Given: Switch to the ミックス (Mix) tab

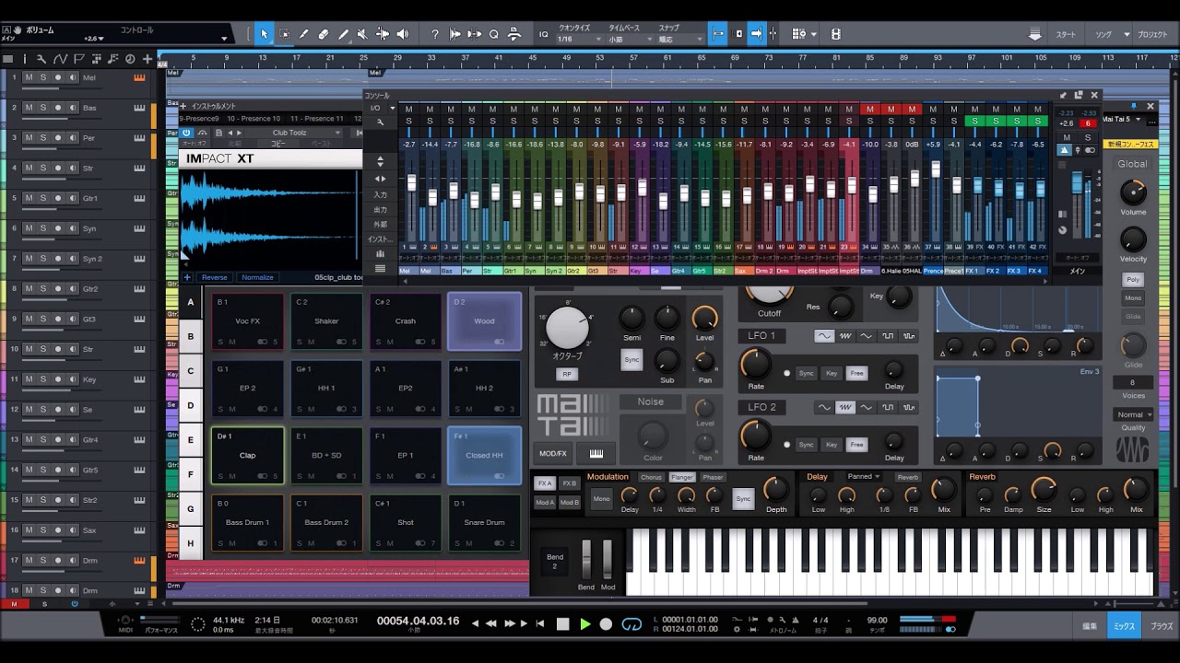Looking at the screenshot, I should [1124, 625].
